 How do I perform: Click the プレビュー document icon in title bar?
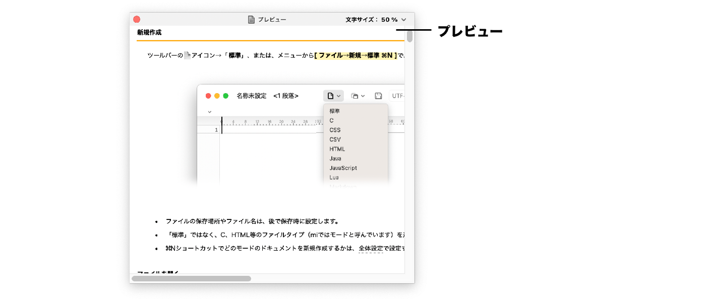pyautogui.click(x=251, y=20)
